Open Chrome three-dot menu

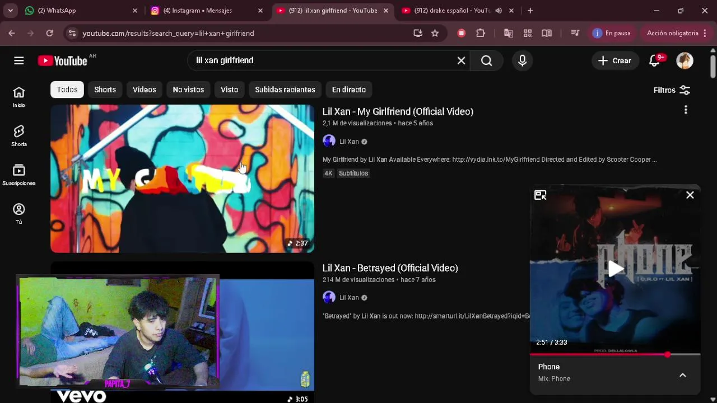click(x=705, y=33)
